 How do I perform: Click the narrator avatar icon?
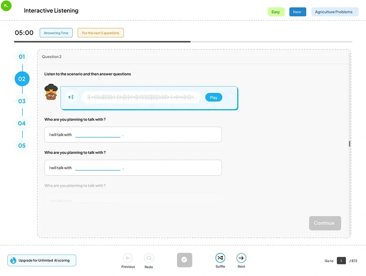[51, 92]
